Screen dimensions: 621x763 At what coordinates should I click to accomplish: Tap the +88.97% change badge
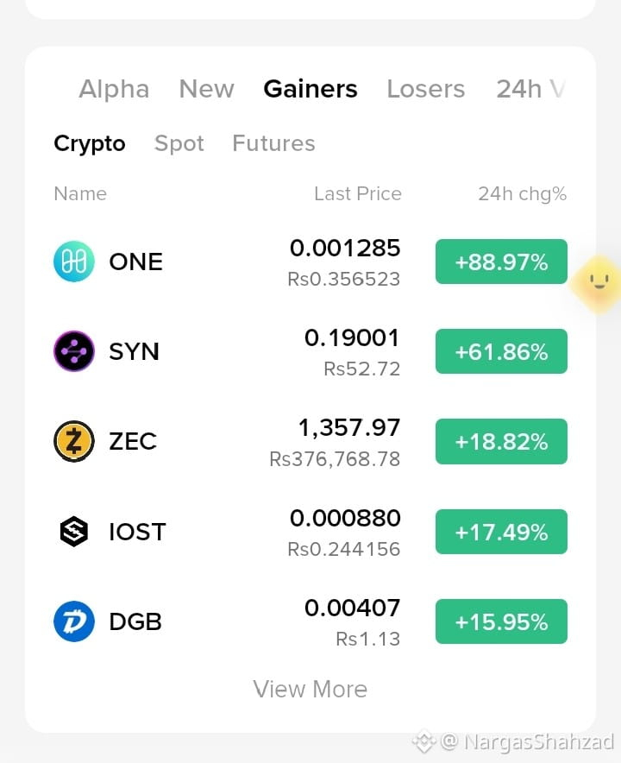[501, 262]
